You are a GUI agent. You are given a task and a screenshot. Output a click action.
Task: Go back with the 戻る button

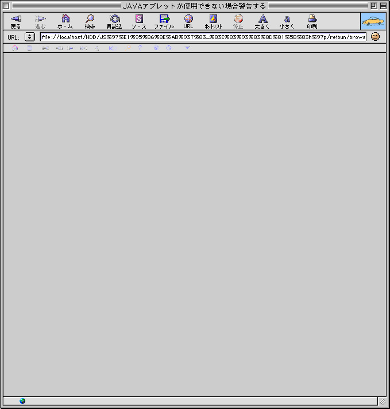(x=16, y=22)
